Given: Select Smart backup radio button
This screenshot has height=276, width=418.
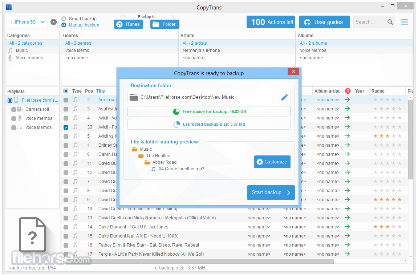Looking at the screenshot, I should [x=64, y=19].
